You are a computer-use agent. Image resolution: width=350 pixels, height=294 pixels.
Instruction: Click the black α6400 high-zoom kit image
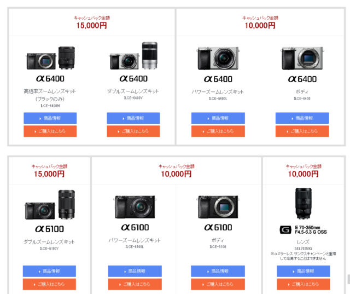[x=50, y=57]
